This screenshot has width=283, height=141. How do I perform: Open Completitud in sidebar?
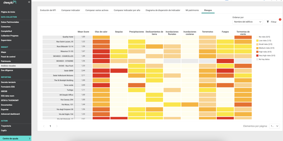(6, 31)
